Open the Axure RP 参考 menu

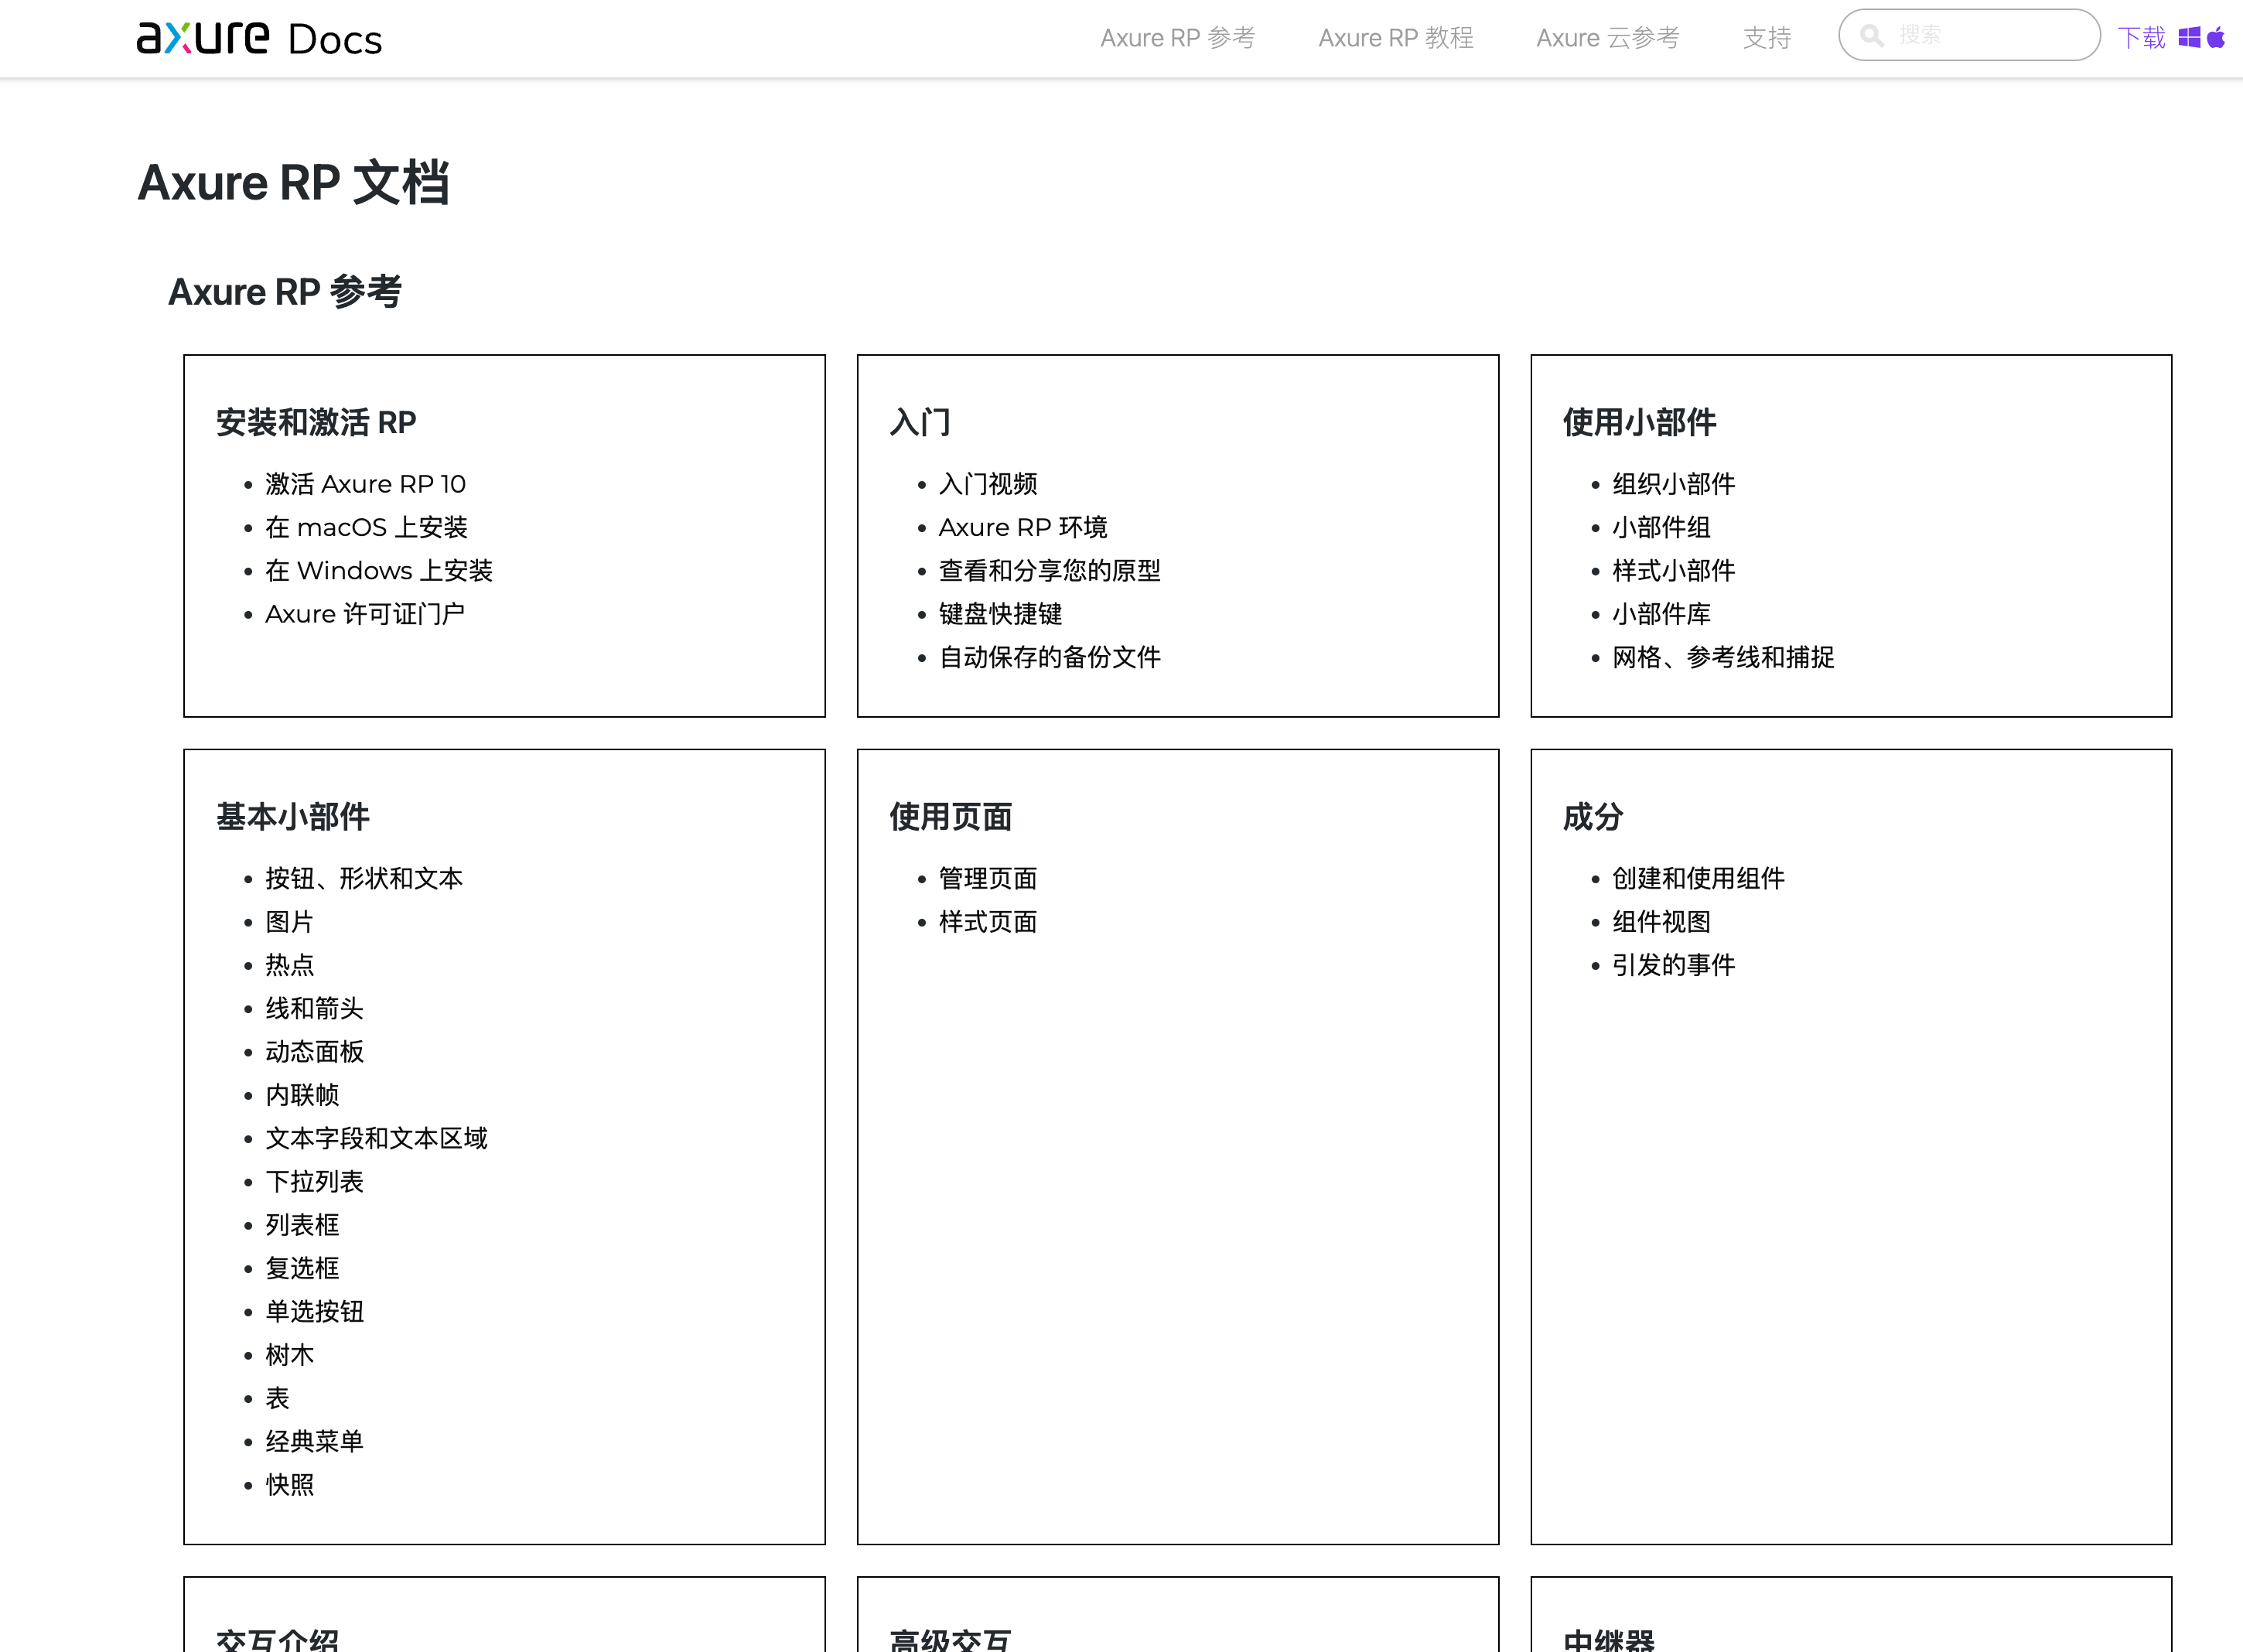[1177, 38]
